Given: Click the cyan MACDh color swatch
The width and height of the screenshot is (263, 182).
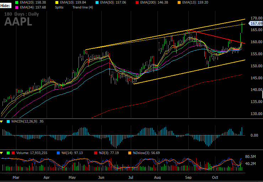Looking at the screenshot, I should [8, 121].
